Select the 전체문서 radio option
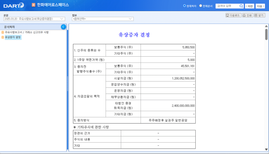 200,6
